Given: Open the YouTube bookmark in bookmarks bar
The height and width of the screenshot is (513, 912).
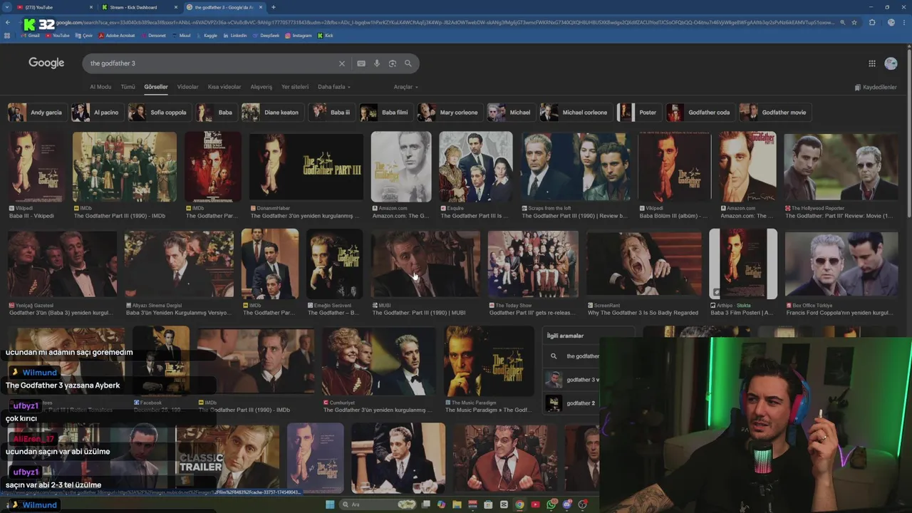Looking at the screenshot, I should coord(57,36).
